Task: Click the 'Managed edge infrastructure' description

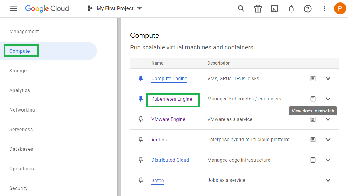Action: [x=239, y=160]
